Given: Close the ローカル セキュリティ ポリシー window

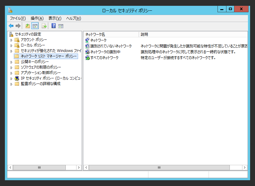Looking at the screenshot, I should (241, 9).
